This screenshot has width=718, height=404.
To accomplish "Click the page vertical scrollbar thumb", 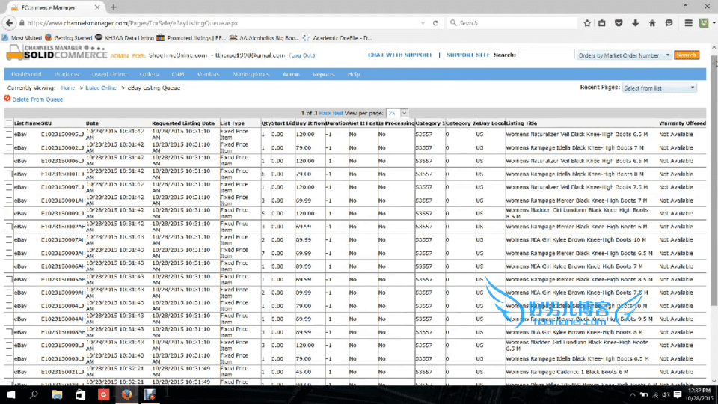I will tap(714, 181).
